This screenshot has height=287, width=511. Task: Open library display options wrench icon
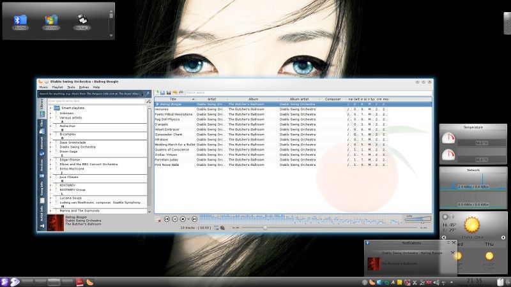149,101
